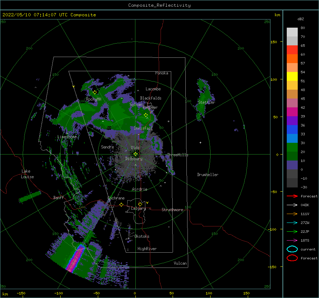Click the Airdrie town label
Viewport: 319px width, 298px height.
coord(140,189)
